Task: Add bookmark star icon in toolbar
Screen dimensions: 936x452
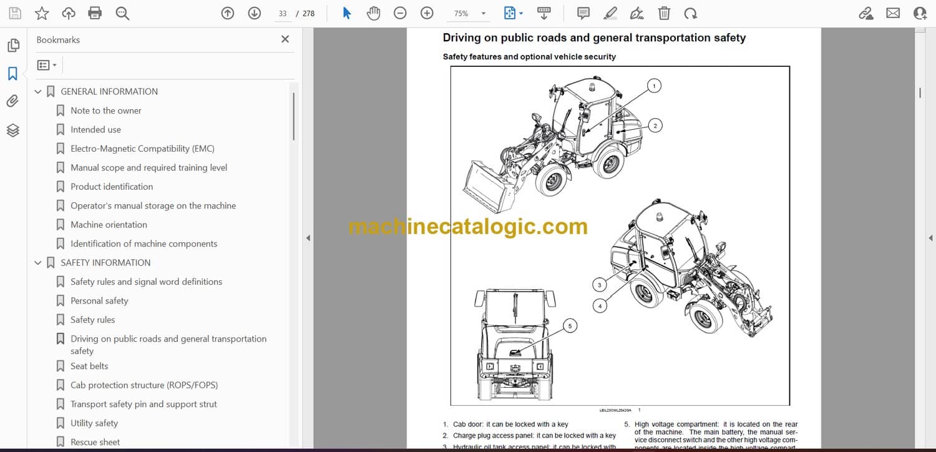Action: coord(41,13)
